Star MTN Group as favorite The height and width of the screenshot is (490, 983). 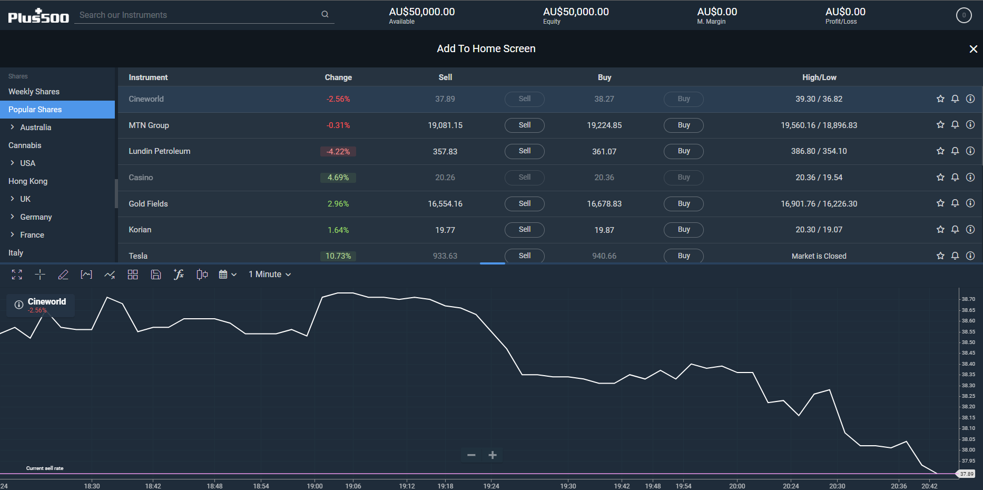click(x=940, y=125)
